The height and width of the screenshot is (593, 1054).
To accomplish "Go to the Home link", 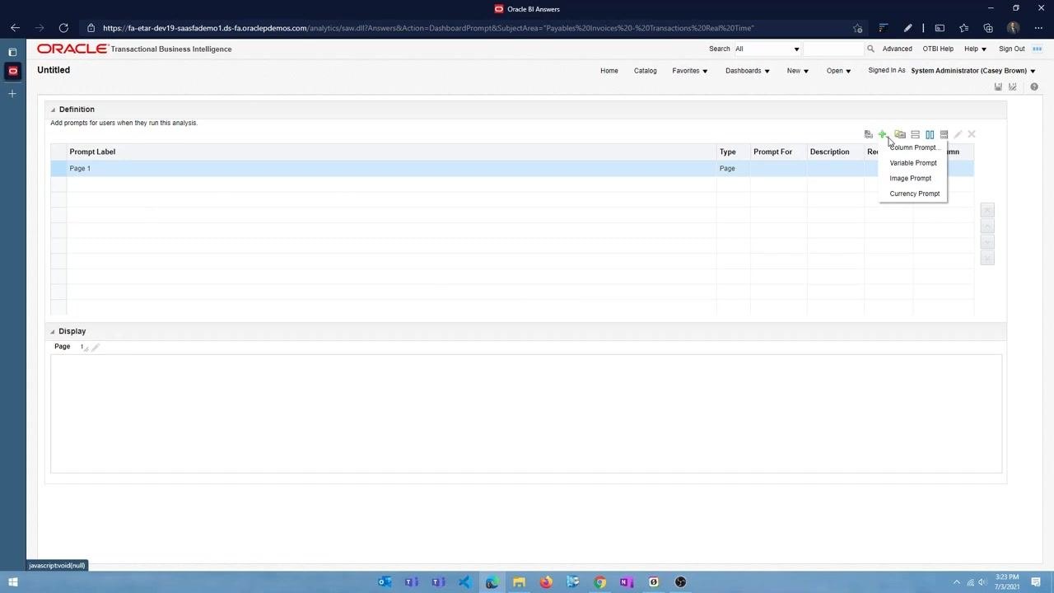I will 609,71.
